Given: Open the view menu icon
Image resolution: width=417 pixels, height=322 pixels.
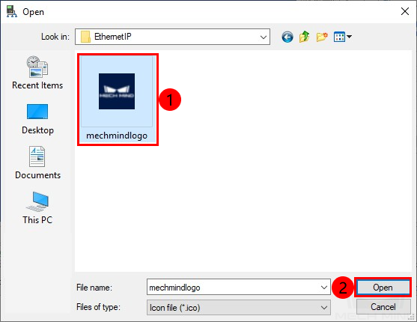Looking at the screenshot, I should tap(339, 37).
